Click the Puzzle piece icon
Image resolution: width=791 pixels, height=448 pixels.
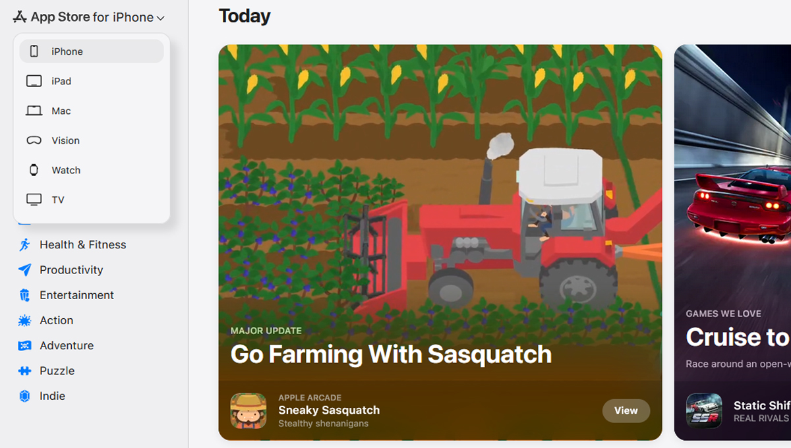[25, 371]
